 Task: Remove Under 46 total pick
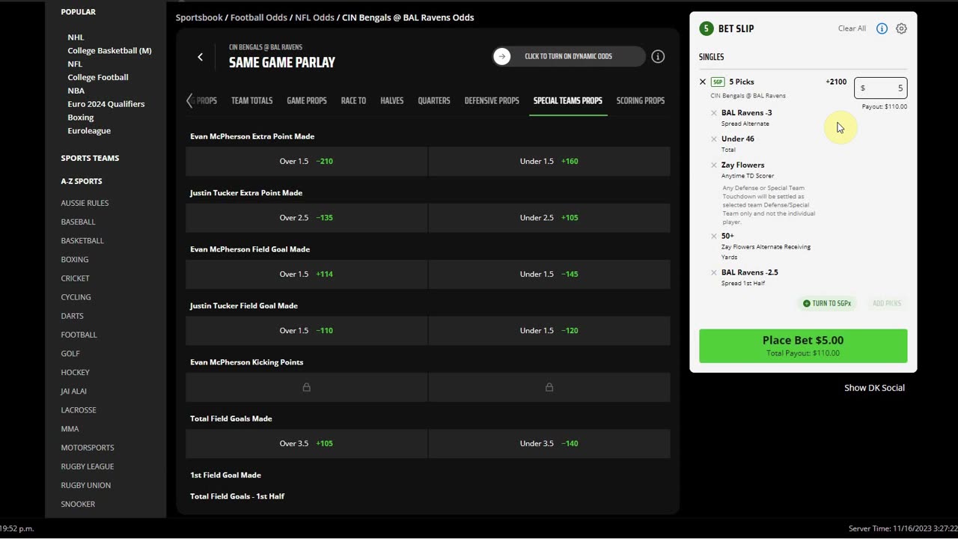[714, 139]
